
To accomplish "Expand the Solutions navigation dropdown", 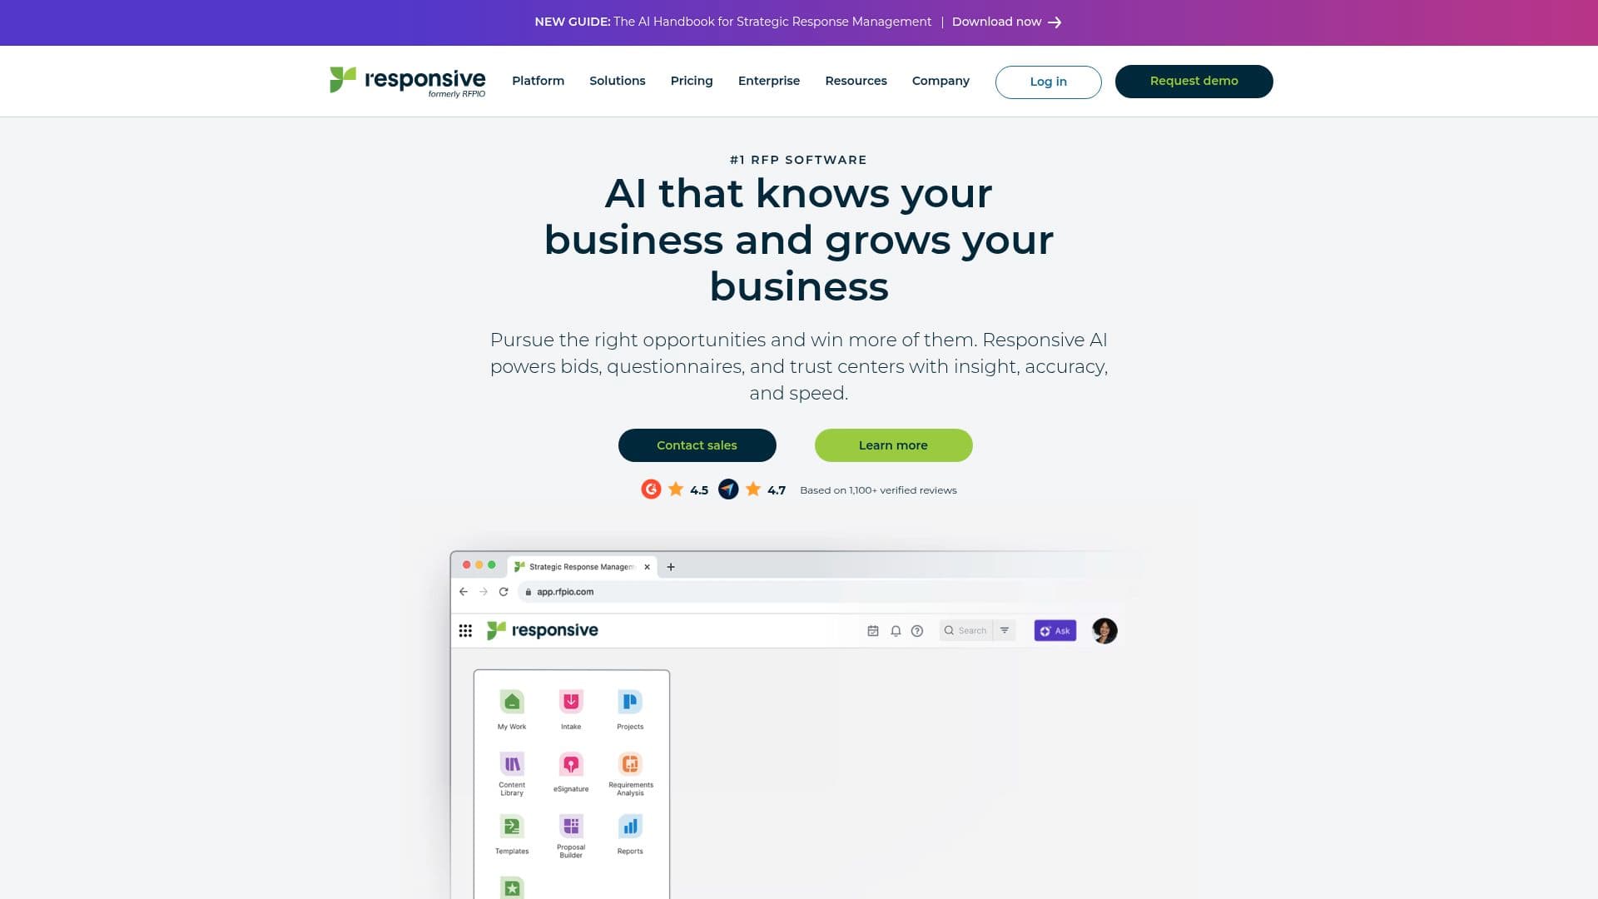I will pyautogui.click(x=617, y=80).
